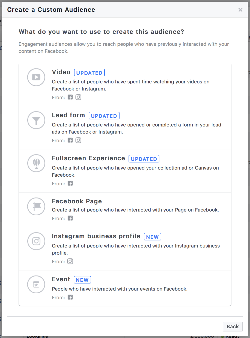This screenshot has height=338, width=250.
Task: Click the UPDATED badge next to Video
Action: tap(89, 73)
